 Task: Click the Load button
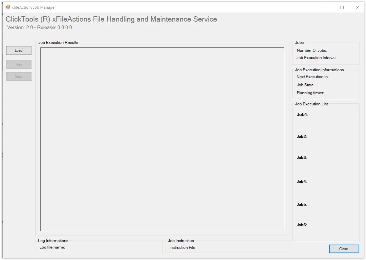[19, 50]
